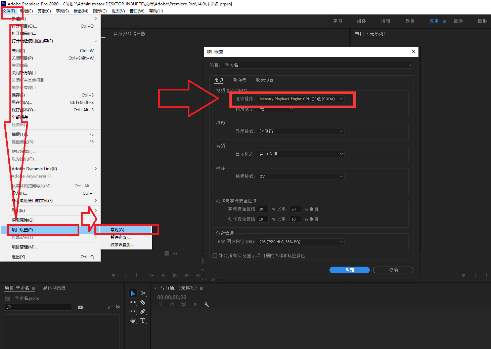Image resolution: width=491 pixels, height=349 pixels.
Task: Switch to the 颜色 workspace
Action: click(410, 21)
